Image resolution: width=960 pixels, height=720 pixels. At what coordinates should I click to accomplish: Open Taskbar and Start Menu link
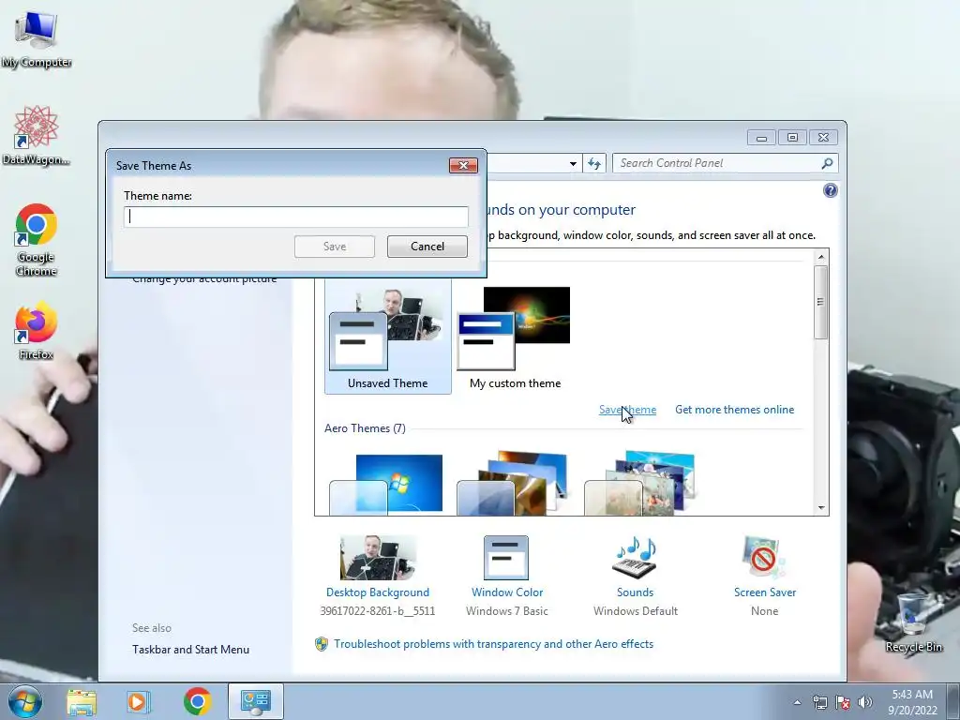190,650
